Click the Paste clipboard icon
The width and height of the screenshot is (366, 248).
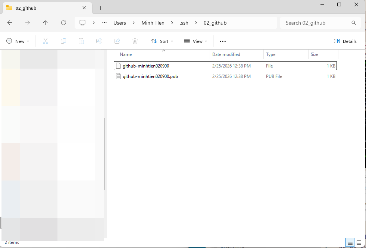click(81, 41)
